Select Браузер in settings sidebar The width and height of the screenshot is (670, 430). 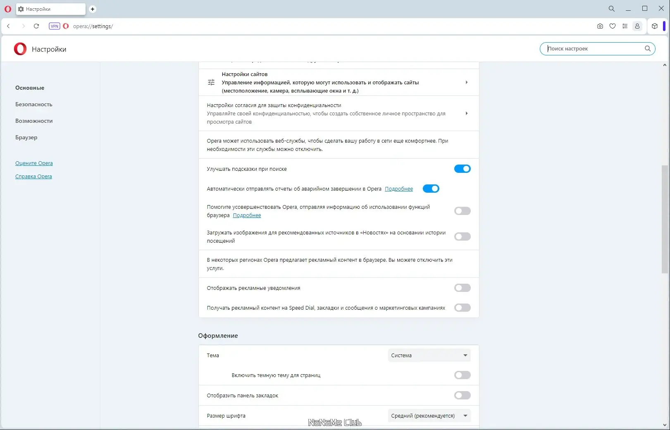[x=26, y=137]
